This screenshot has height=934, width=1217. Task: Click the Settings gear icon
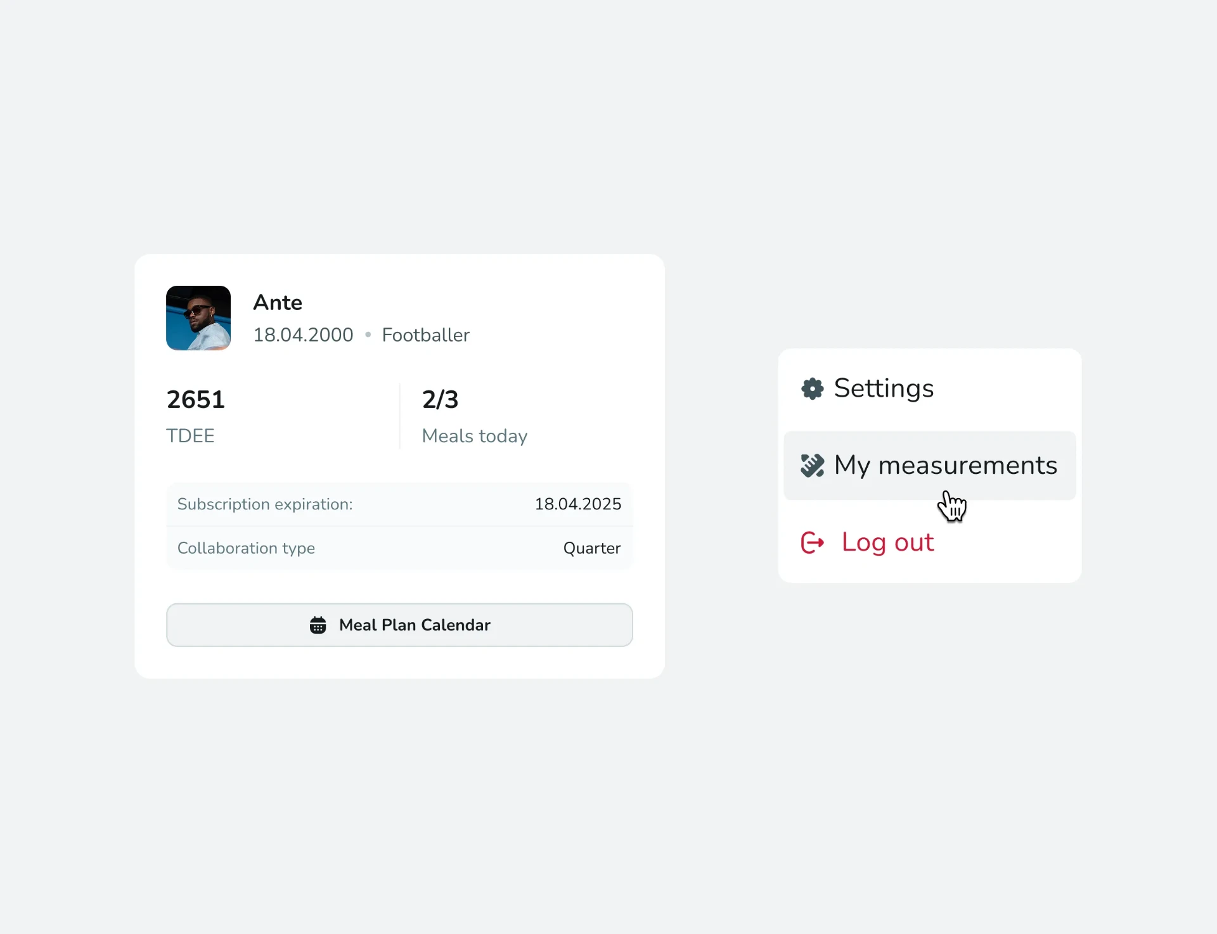812,388
